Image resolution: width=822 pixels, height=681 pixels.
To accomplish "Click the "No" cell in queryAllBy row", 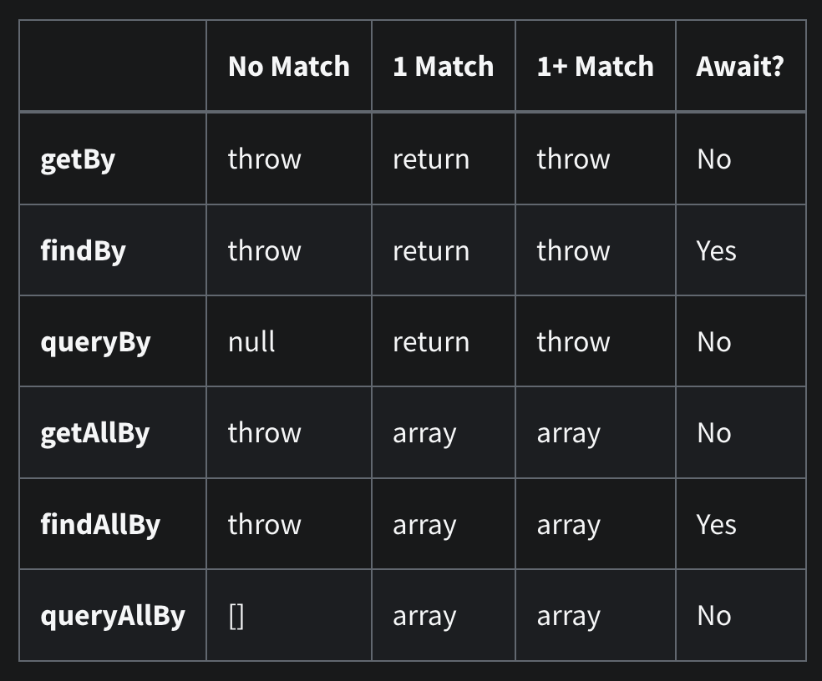I will (713, 616).
